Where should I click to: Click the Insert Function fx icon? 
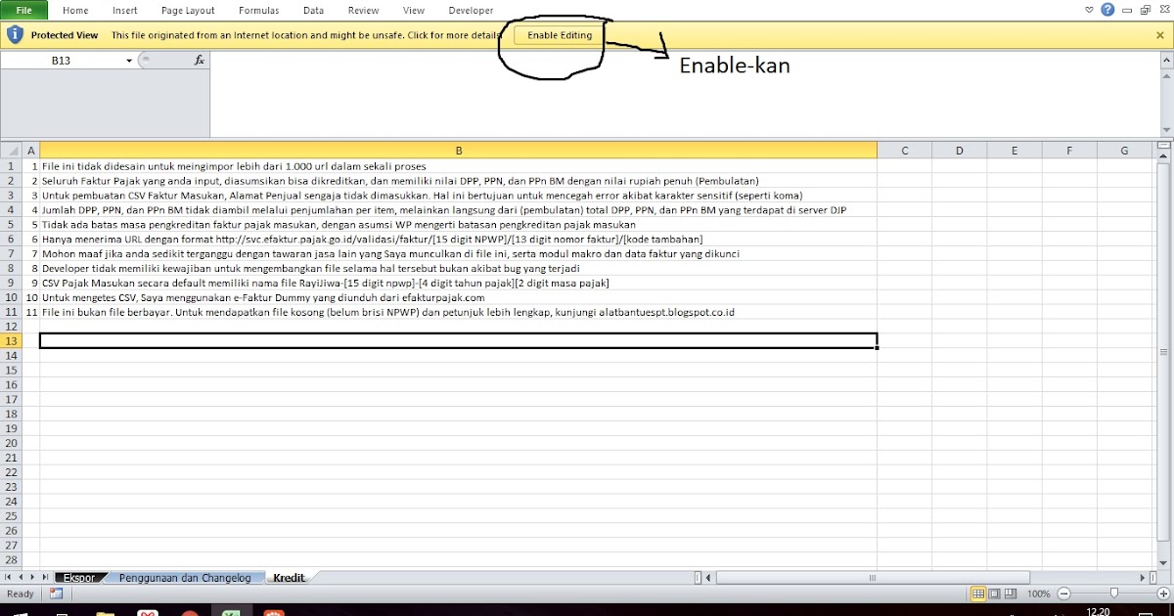coord(200,60)
